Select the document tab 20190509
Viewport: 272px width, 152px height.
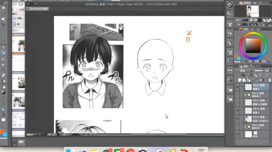[37, 9]
